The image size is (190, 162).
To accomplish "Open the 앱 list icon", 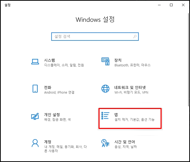I will (x=105, y=116).
